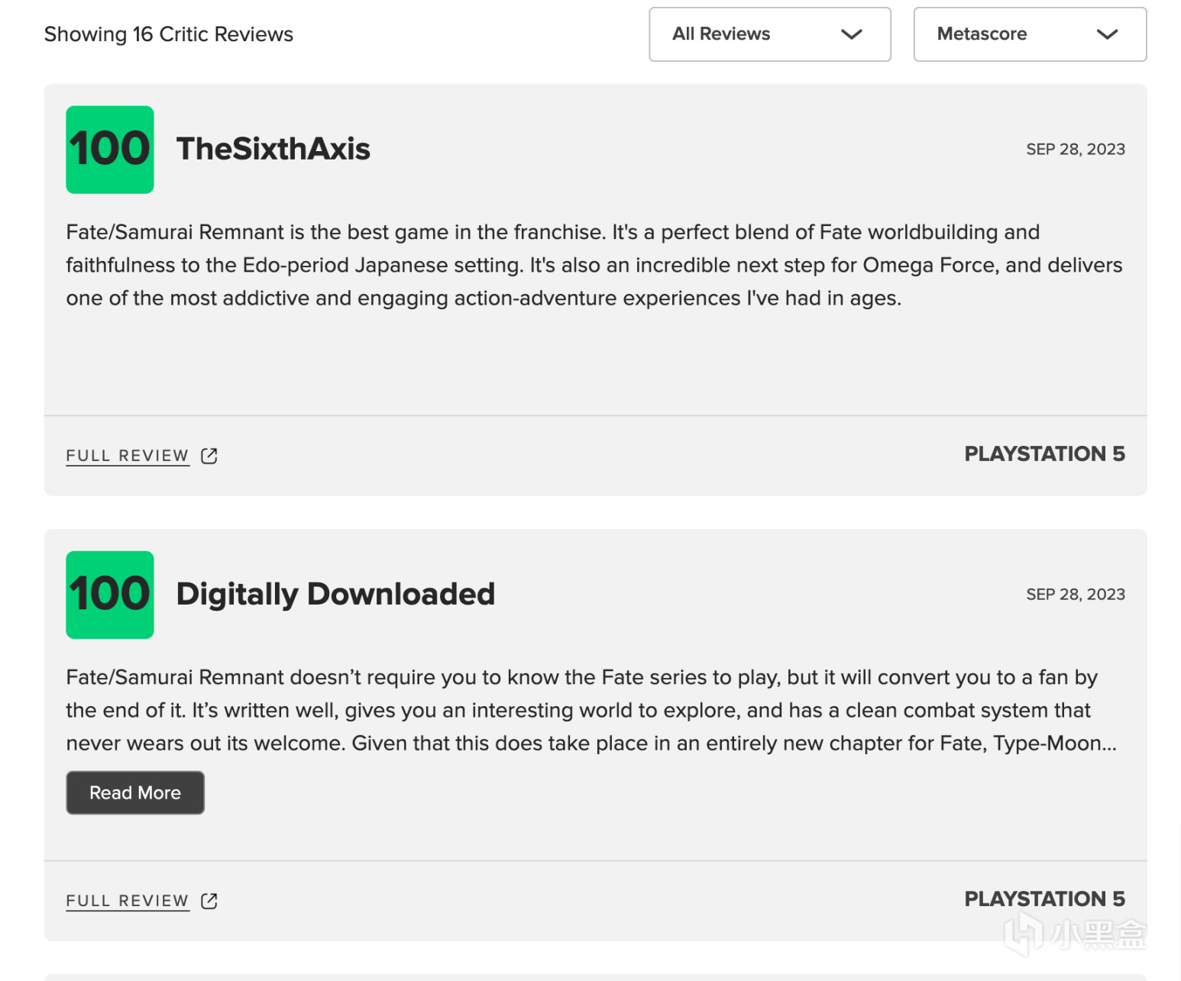Click TheSixthAxis review quote text
The height and width of the screenshot is (981, 1181).
594,265
